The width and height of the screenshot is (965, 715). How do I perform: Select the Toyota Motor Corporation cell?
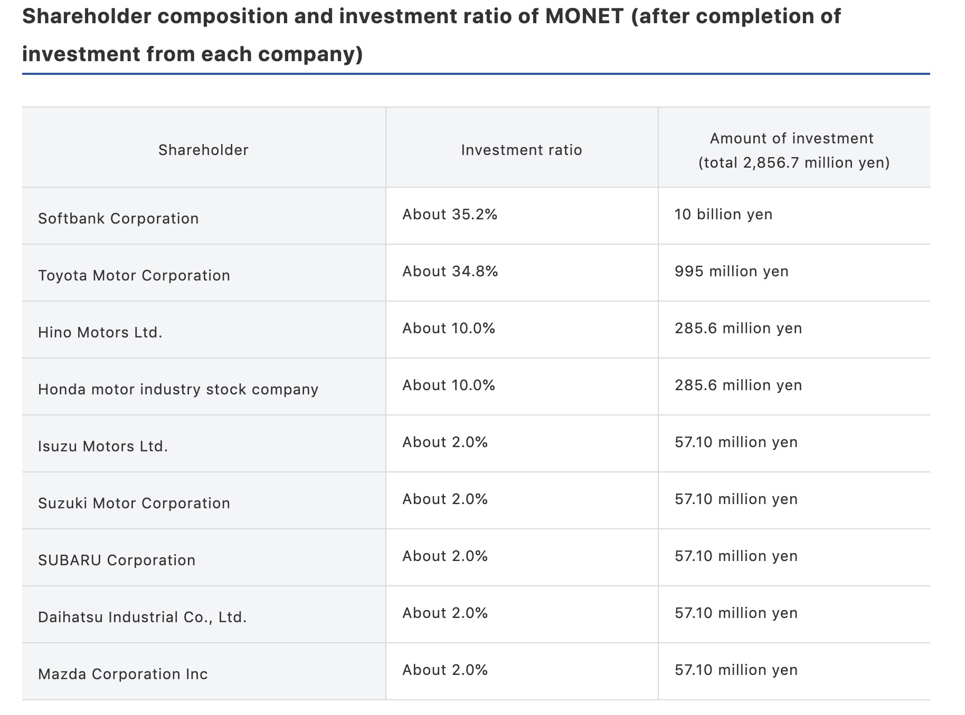click(x=134, y=275)
